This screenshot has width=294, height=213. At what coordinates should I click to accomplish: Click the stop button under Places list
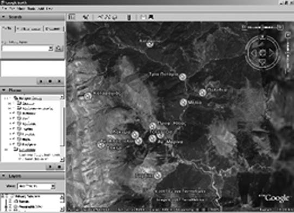coord(59,166)
